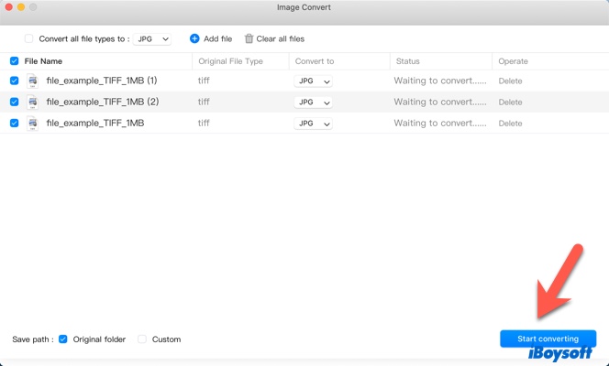
Task: Open the Convert to dropdown in third row
Action: [313, 123]
